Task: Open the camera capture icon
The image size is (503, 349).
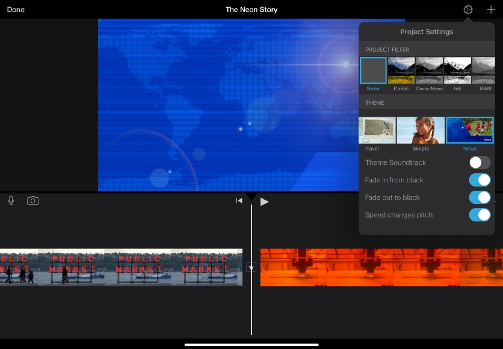Action: tap(33, 200)
